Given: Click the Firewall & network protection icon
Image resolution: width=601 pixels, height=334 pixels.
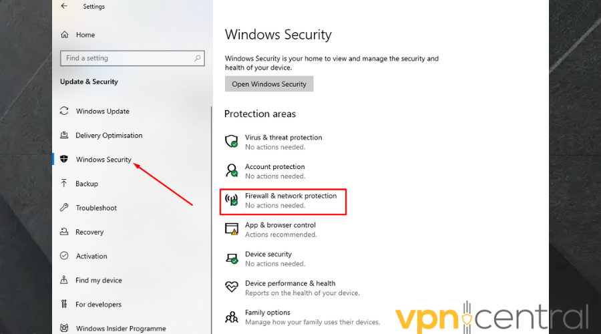Looking at the screenshot, I should (x=232, y=200).
